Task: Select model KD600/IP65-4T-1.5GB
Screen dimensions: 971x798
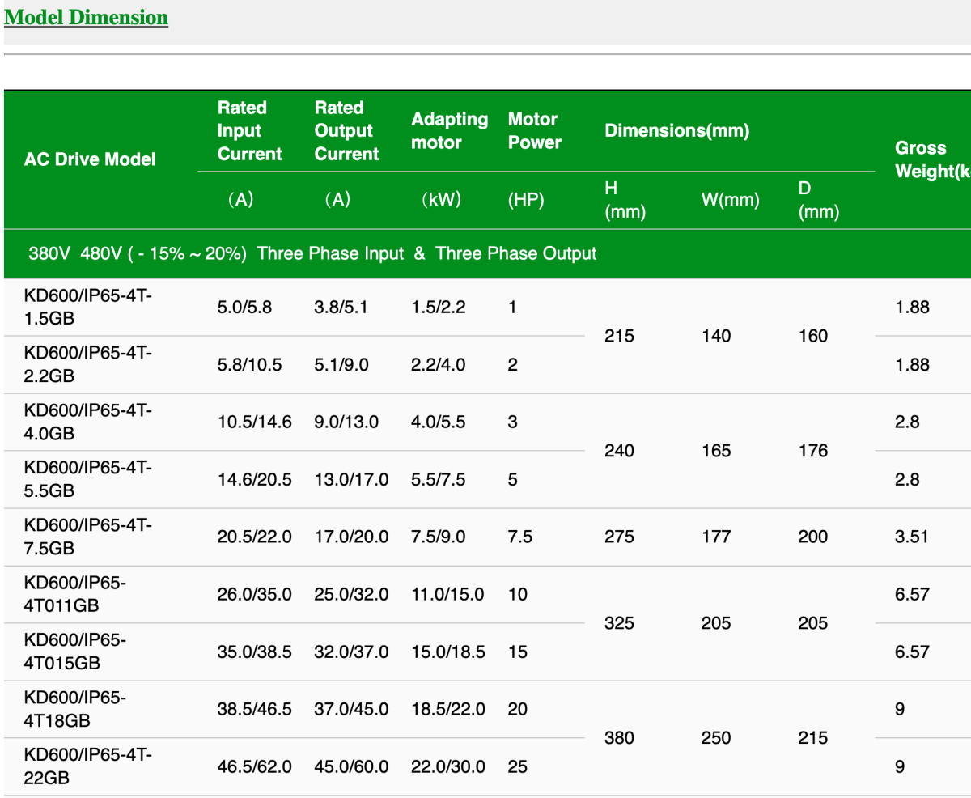Action: pos(88,308)
